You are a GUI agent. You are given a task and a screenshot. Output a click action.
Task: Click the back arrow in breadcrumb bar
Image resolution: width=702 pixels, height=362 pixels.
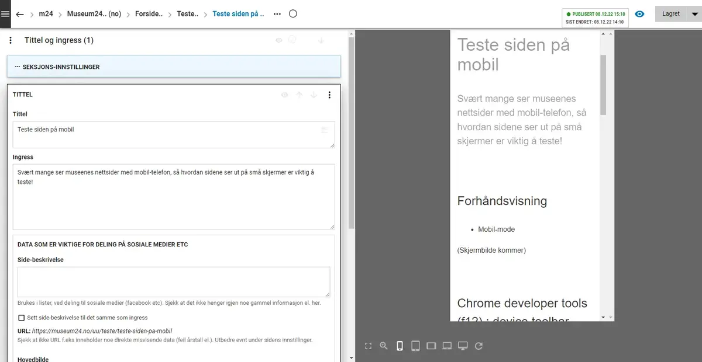20,14
